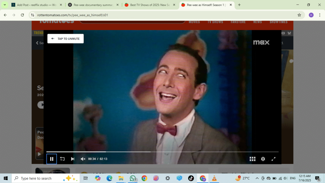325x183 pixels.
Task: Skip to the next video in player
Action: pos(73,159)
